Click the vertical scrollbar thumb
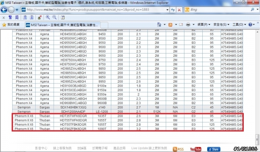The width and height of the screenshot is (260, 152). (257, 139)
